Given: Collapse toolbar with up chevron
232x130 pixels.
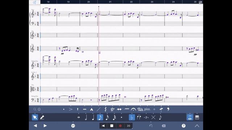Looking at the screenshot, I should [197, 126].
